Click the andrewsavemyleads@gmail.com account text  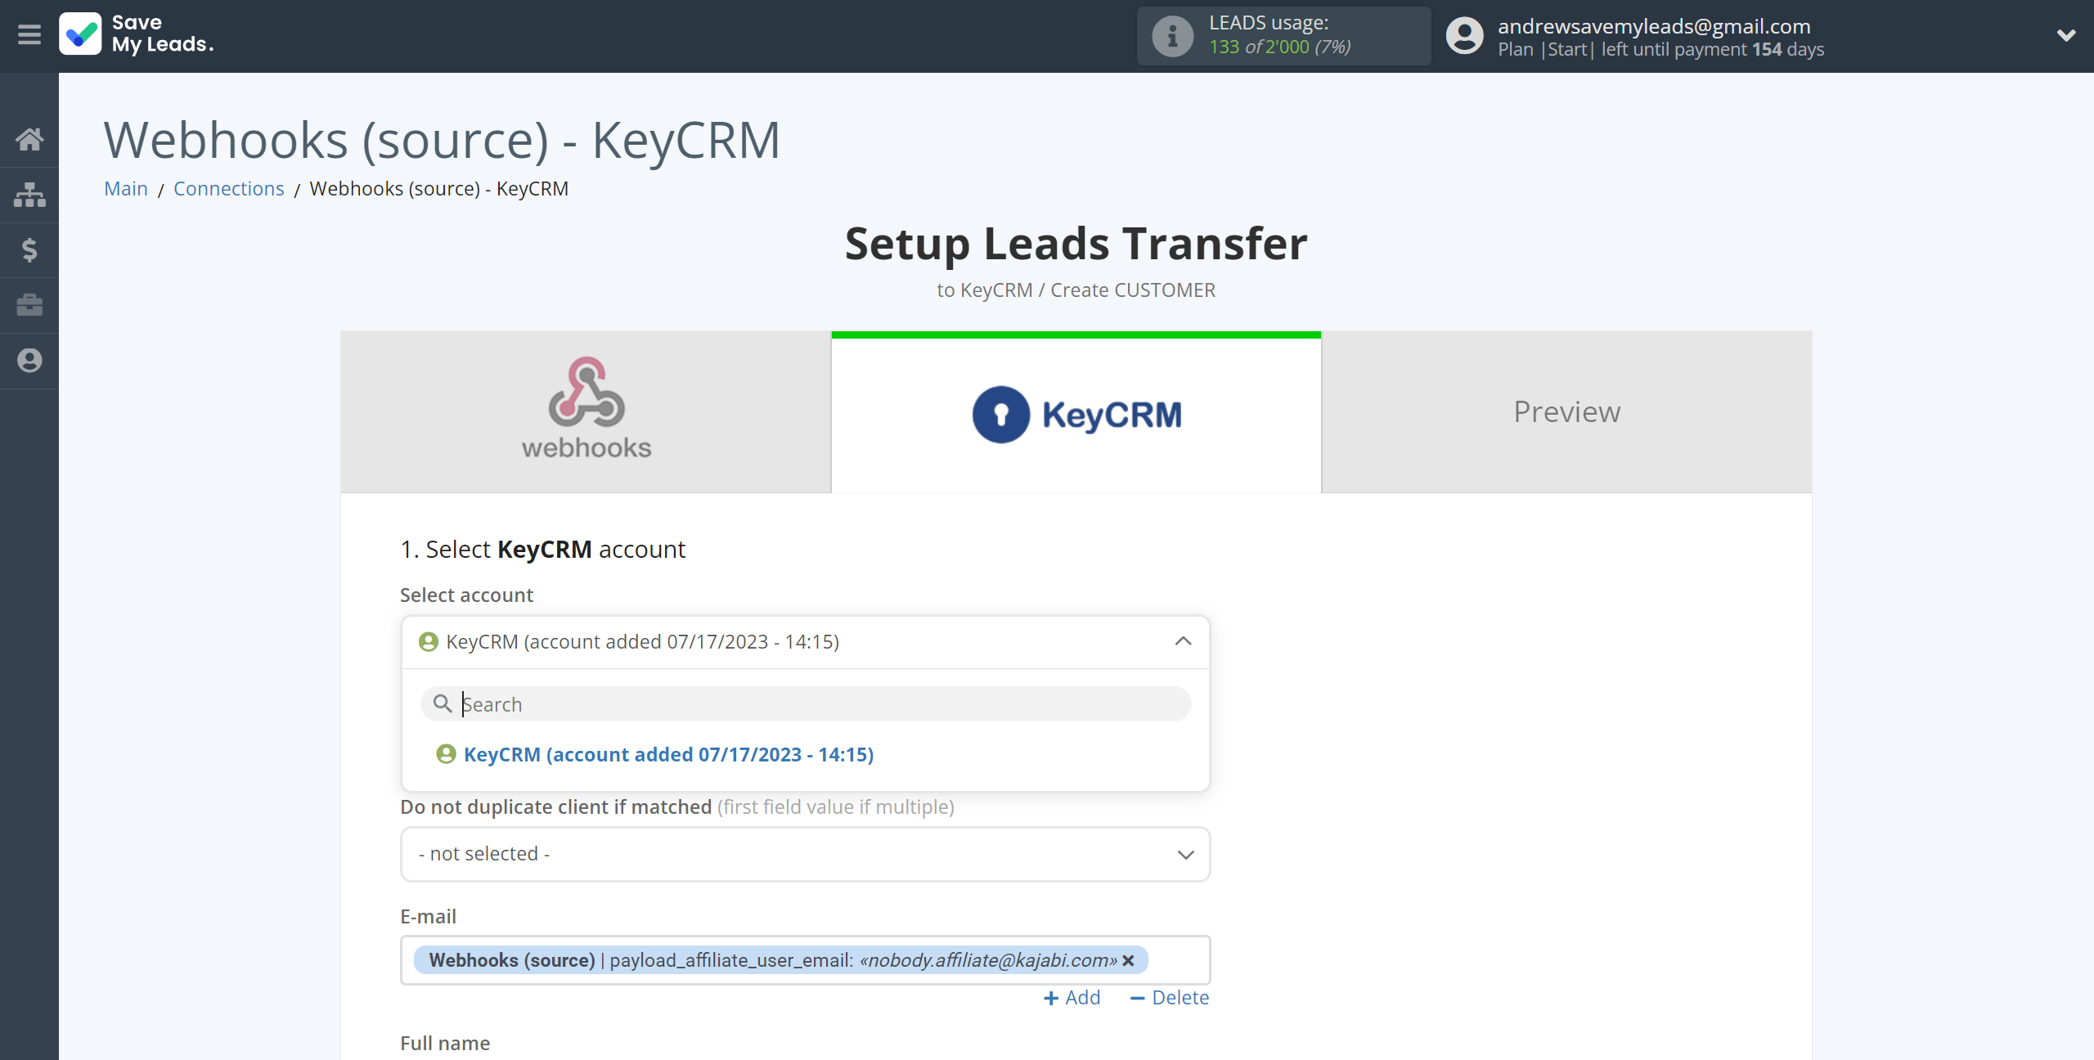pos(1654,26)
